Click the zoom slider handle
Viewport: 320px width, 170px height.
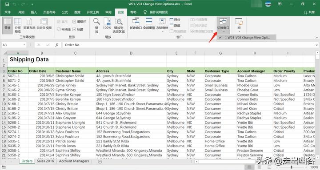click(x=291, y=167)
